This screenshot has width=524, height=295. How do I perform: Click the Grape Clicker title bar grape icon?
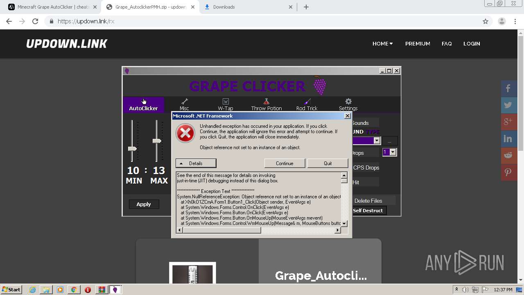point(127,71)
